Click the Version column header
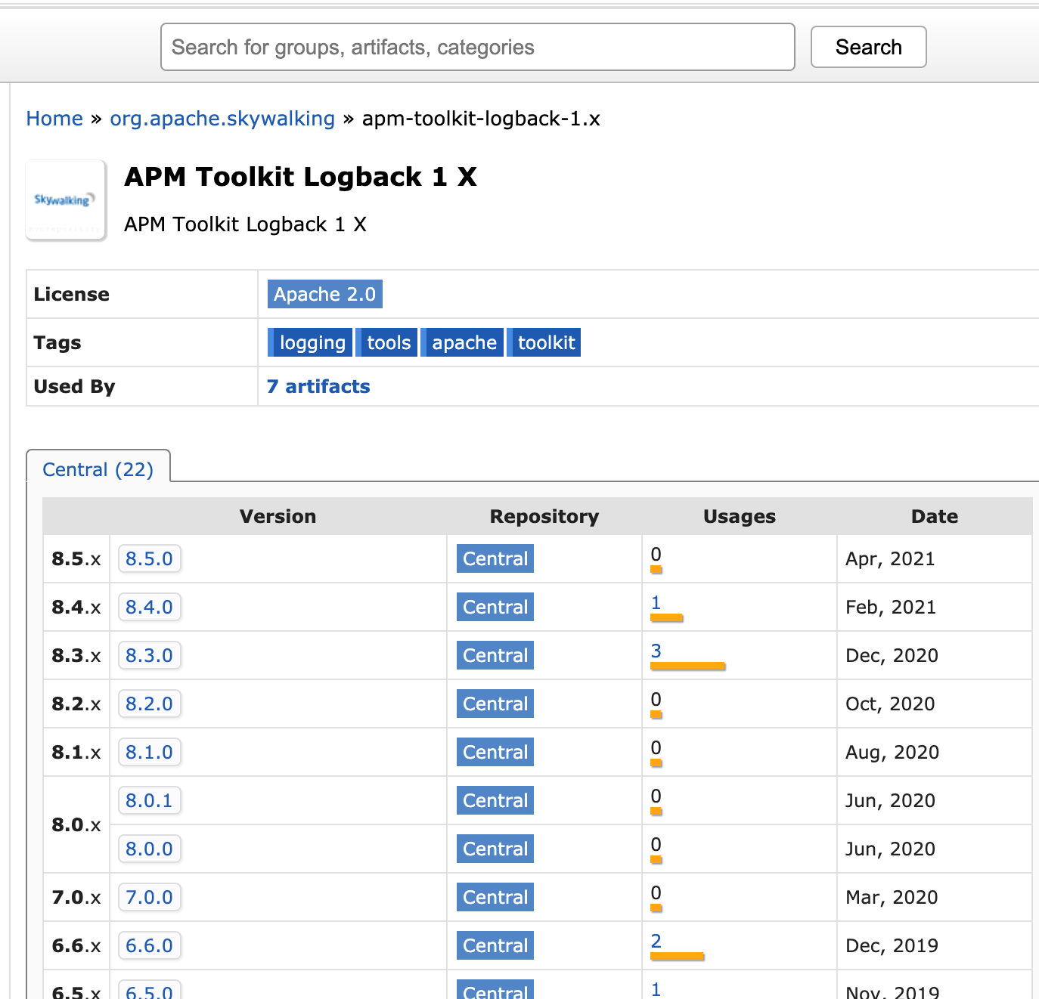 278,516
